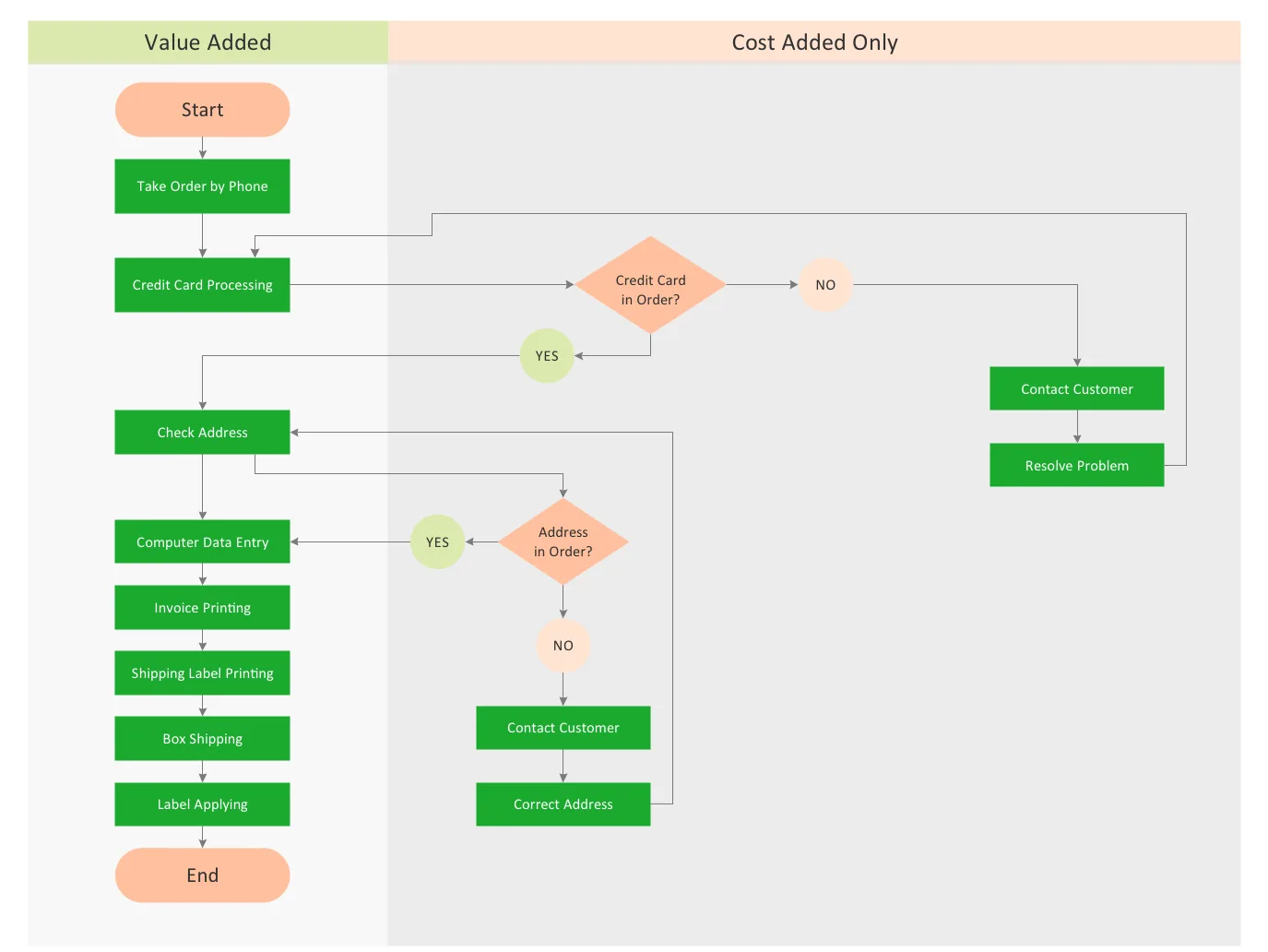Click the Cost Added Only lane header
1268x952 pixels.
tap(814, 42)
